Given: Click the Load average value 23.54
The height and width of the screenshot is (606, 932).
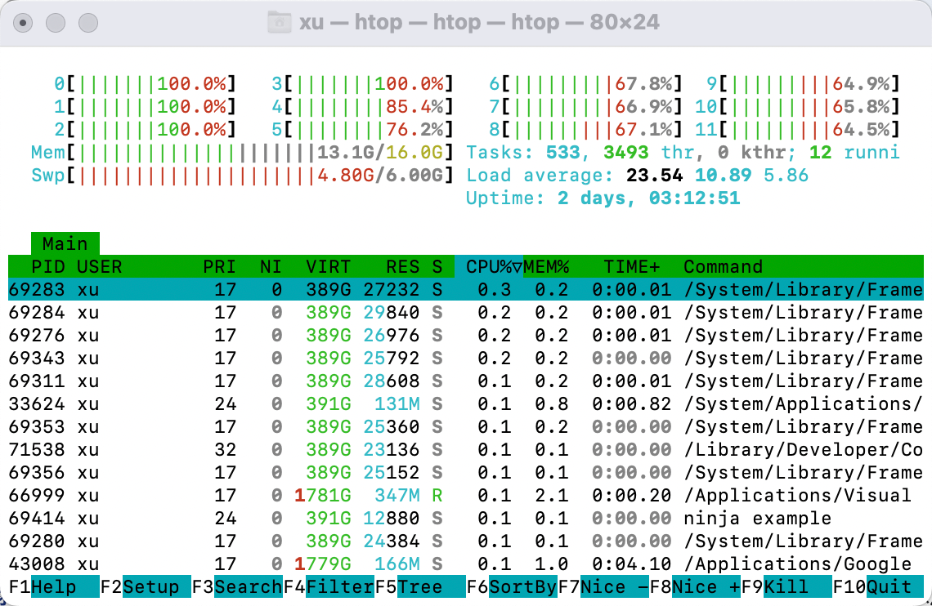Looking at the screenshot, I should 654,175.
